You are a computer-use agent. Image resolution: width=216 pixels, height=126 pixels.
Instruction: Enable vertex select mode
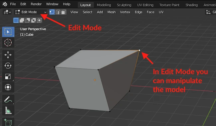coord(52,12)
